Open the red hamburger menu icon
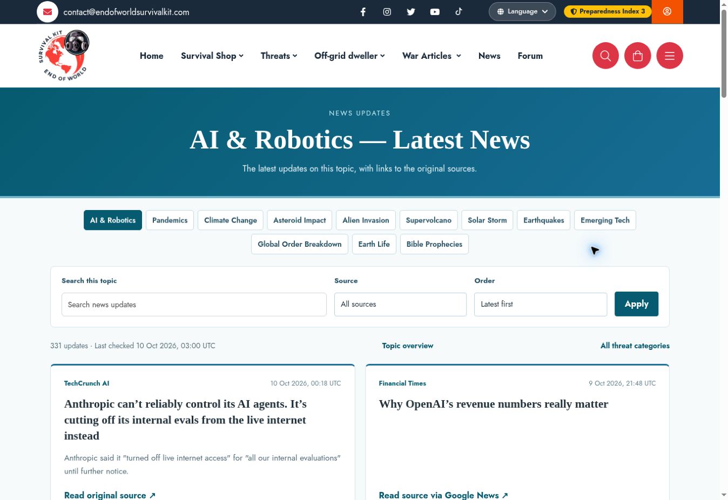 click(670, 56)
